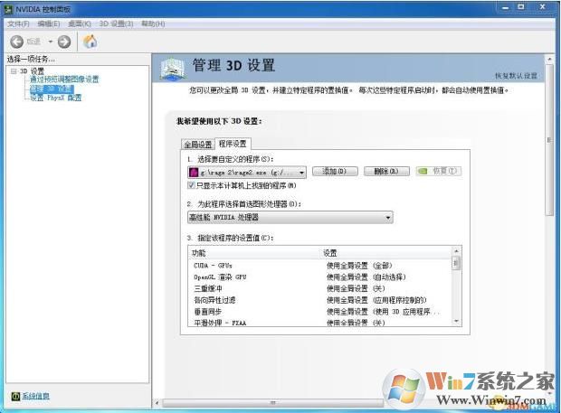Select the OpenGL 渲染 GPU row

coord(319,277)
